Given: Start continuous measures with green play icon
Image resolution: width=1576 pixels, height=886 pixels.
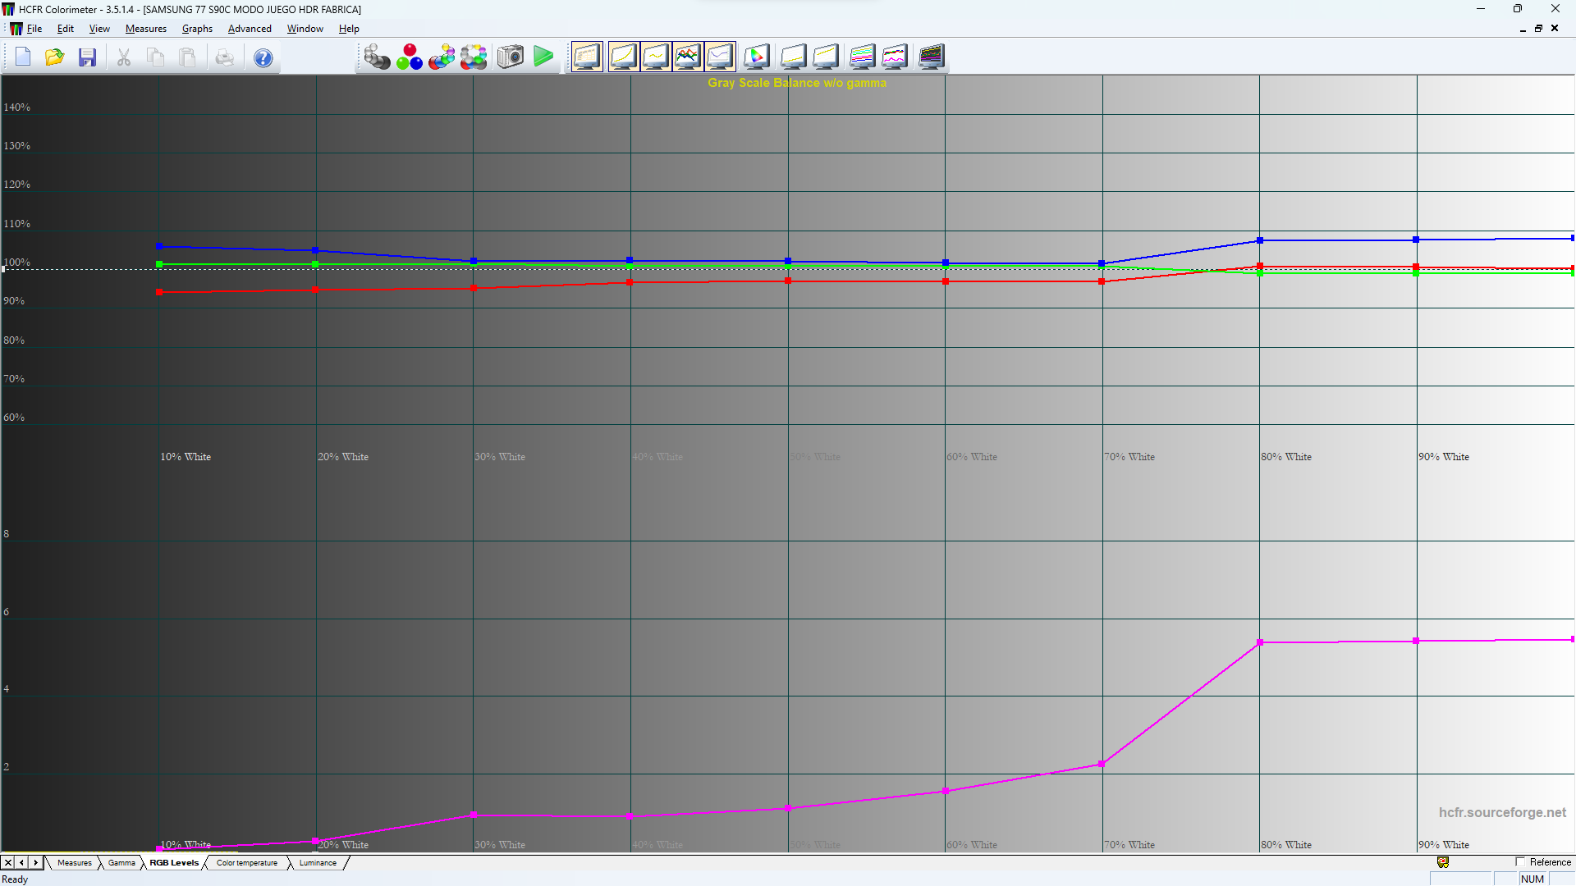Looking at the screenshot, I should click(543, 57).
